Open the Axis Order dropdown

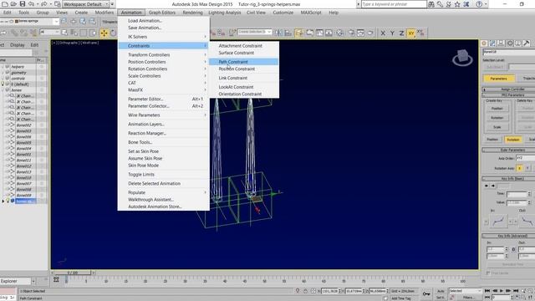pyautogui.click(x=525, y=158)
